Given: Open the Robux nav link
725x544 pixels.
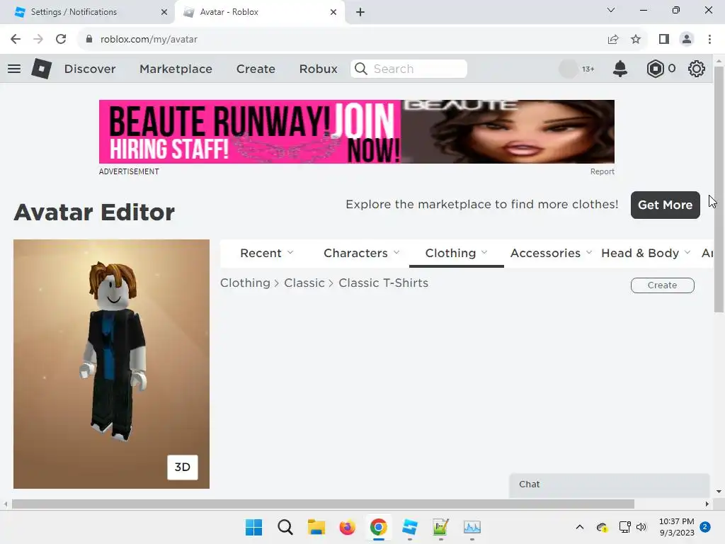Looking at the screenshot, I should tap(318, 69).
